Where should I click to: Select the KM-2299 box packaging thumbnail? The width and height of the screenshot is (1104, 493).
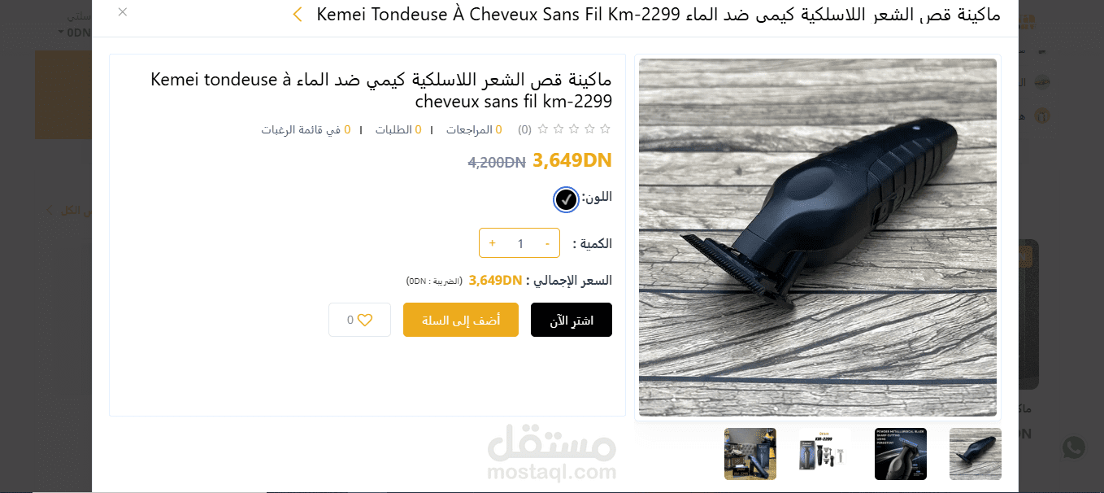825,454
